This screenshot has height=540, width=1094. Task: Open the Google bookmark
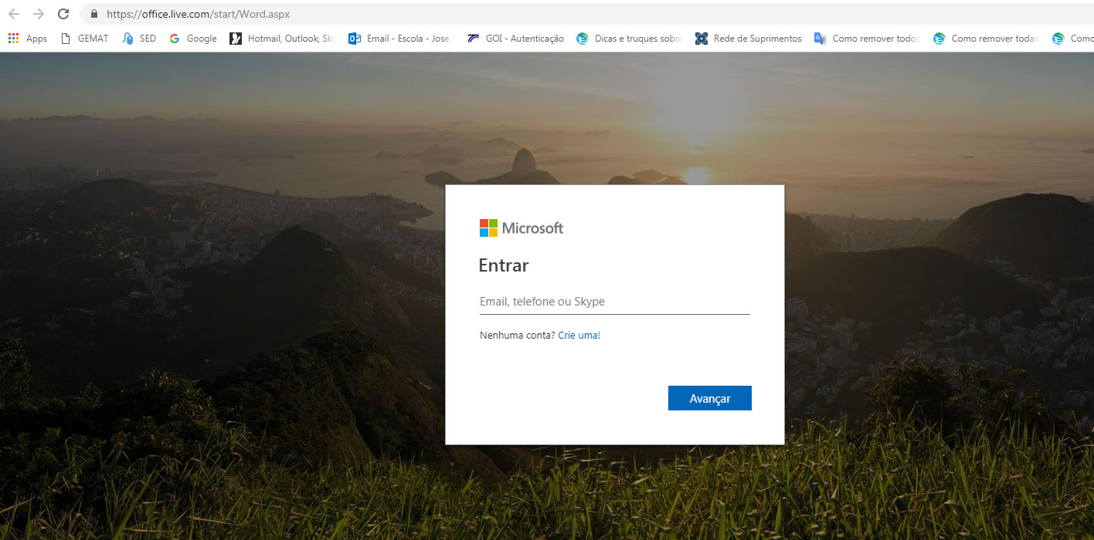click(x=193, y=39)
